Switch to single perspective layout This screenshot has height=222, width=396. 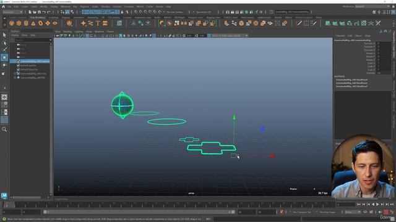[x=4, y=97]
